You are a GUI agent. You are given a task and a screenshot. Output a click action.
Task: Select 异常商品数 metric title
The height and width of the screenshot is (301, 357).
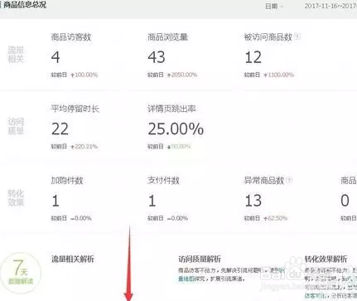[x=264, y=181]
